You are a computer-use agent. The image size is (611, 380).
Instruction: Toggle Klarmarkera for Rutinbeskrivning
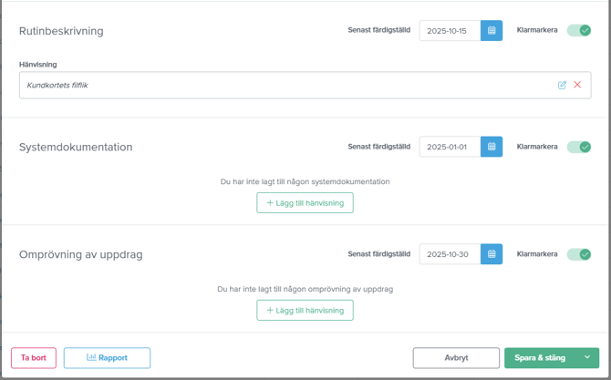(579, 30)
